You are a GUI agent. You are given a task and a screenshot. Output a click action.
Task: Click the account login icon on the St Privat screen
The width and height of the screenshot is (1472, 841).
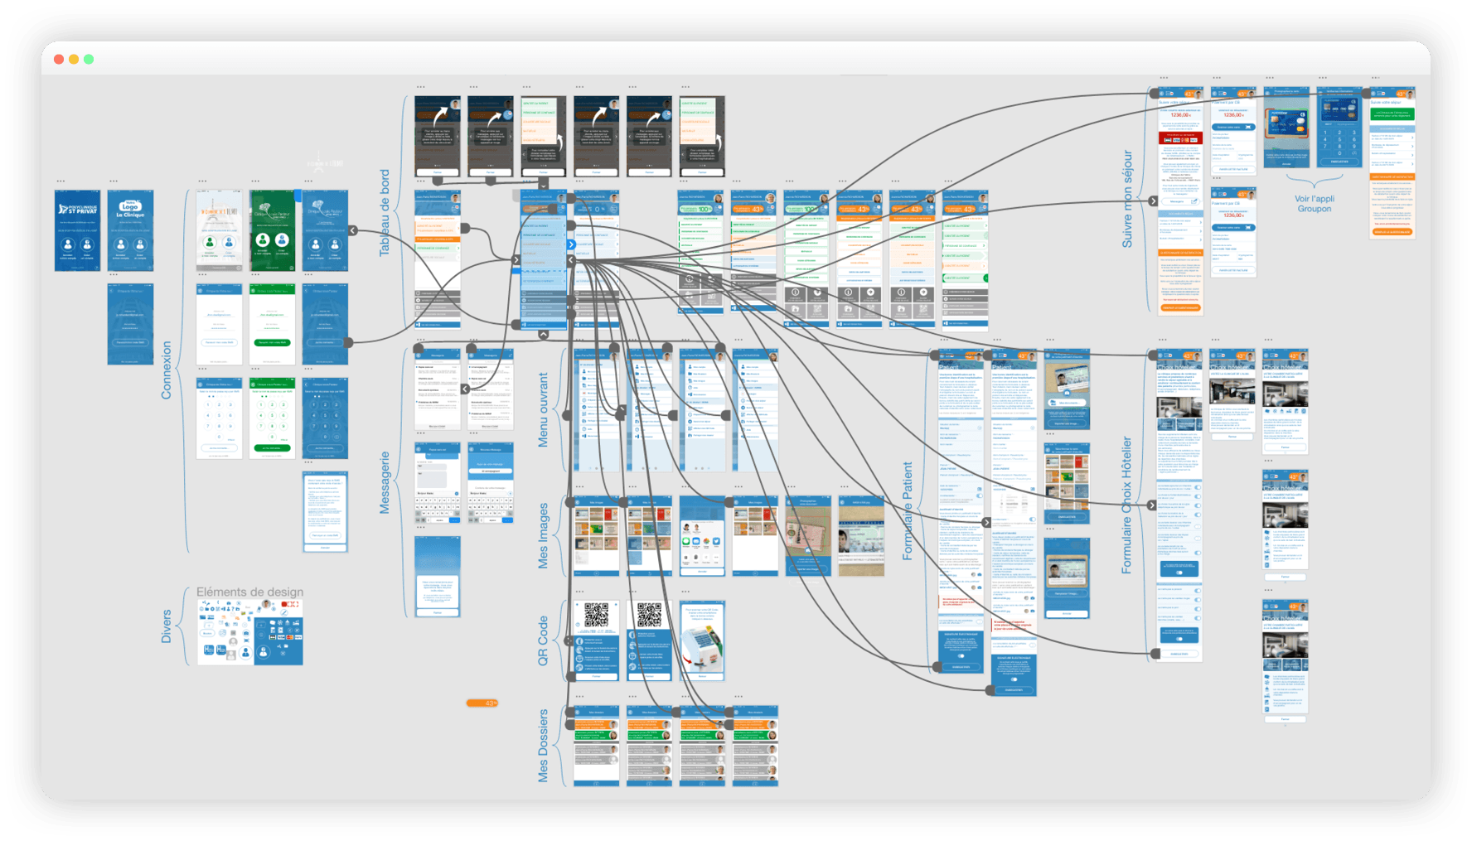click(x=68, y=245)
